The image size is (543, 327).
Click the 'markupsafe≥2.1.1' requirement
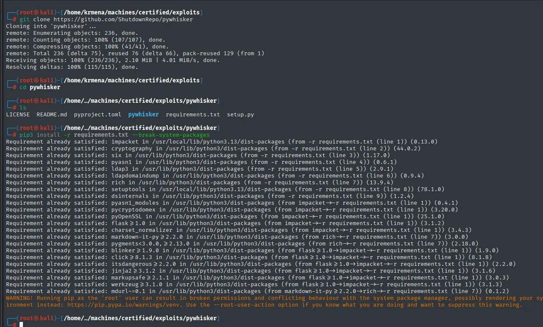pyautogui.click(x=140, y=277)
